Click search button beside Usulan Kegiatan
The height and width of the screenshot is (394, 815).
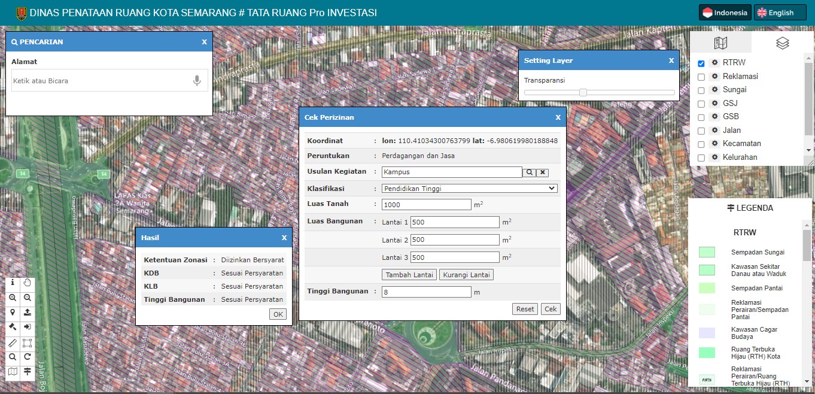[529, 172]
